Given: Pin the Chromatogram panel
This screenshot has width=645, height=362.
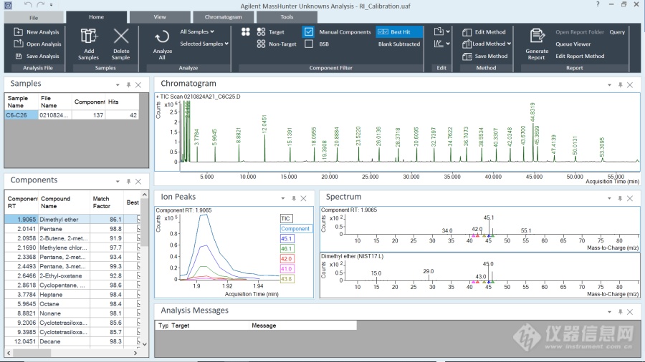Looking at the screenshot, I should [620, 85].
